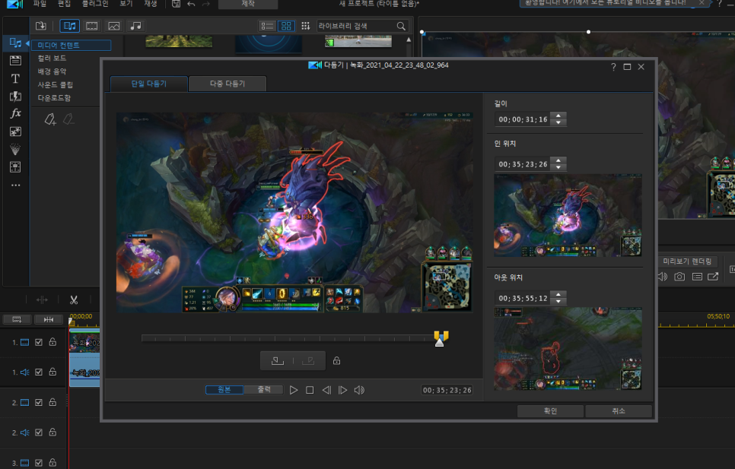Open the 파일 menu

[x=40, y=4]
